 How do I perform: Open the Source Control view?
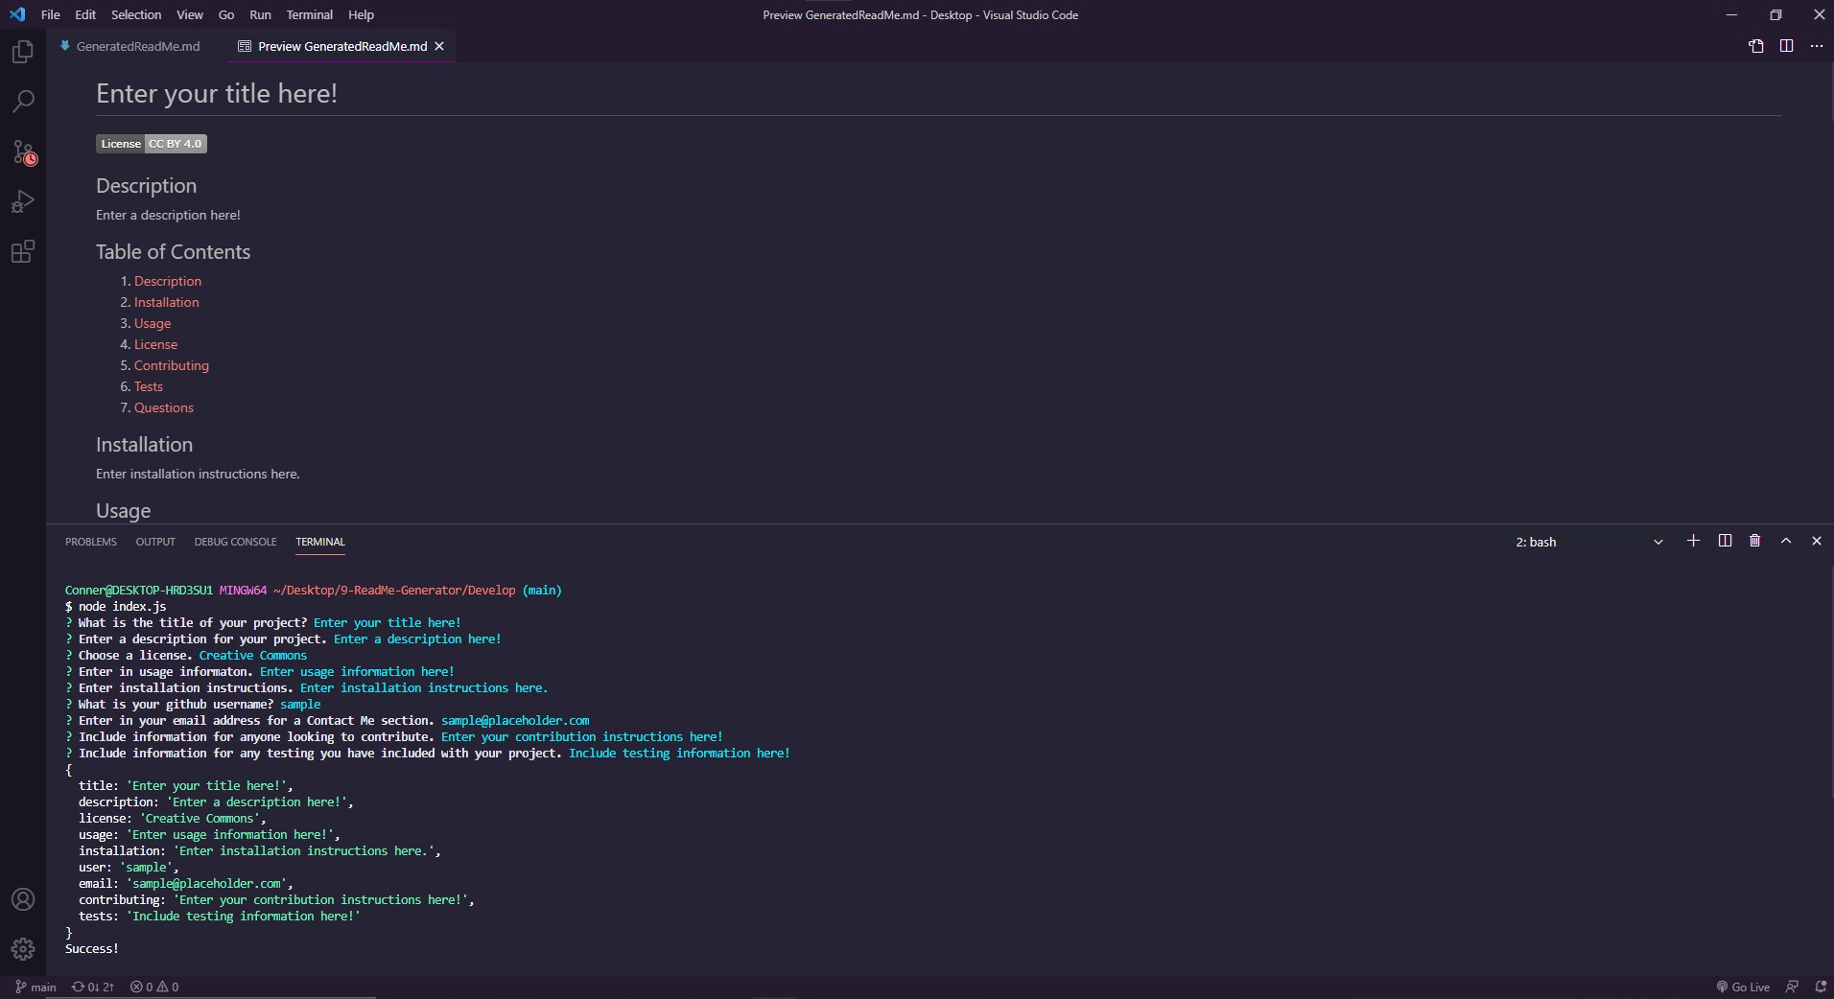point(23,151)
